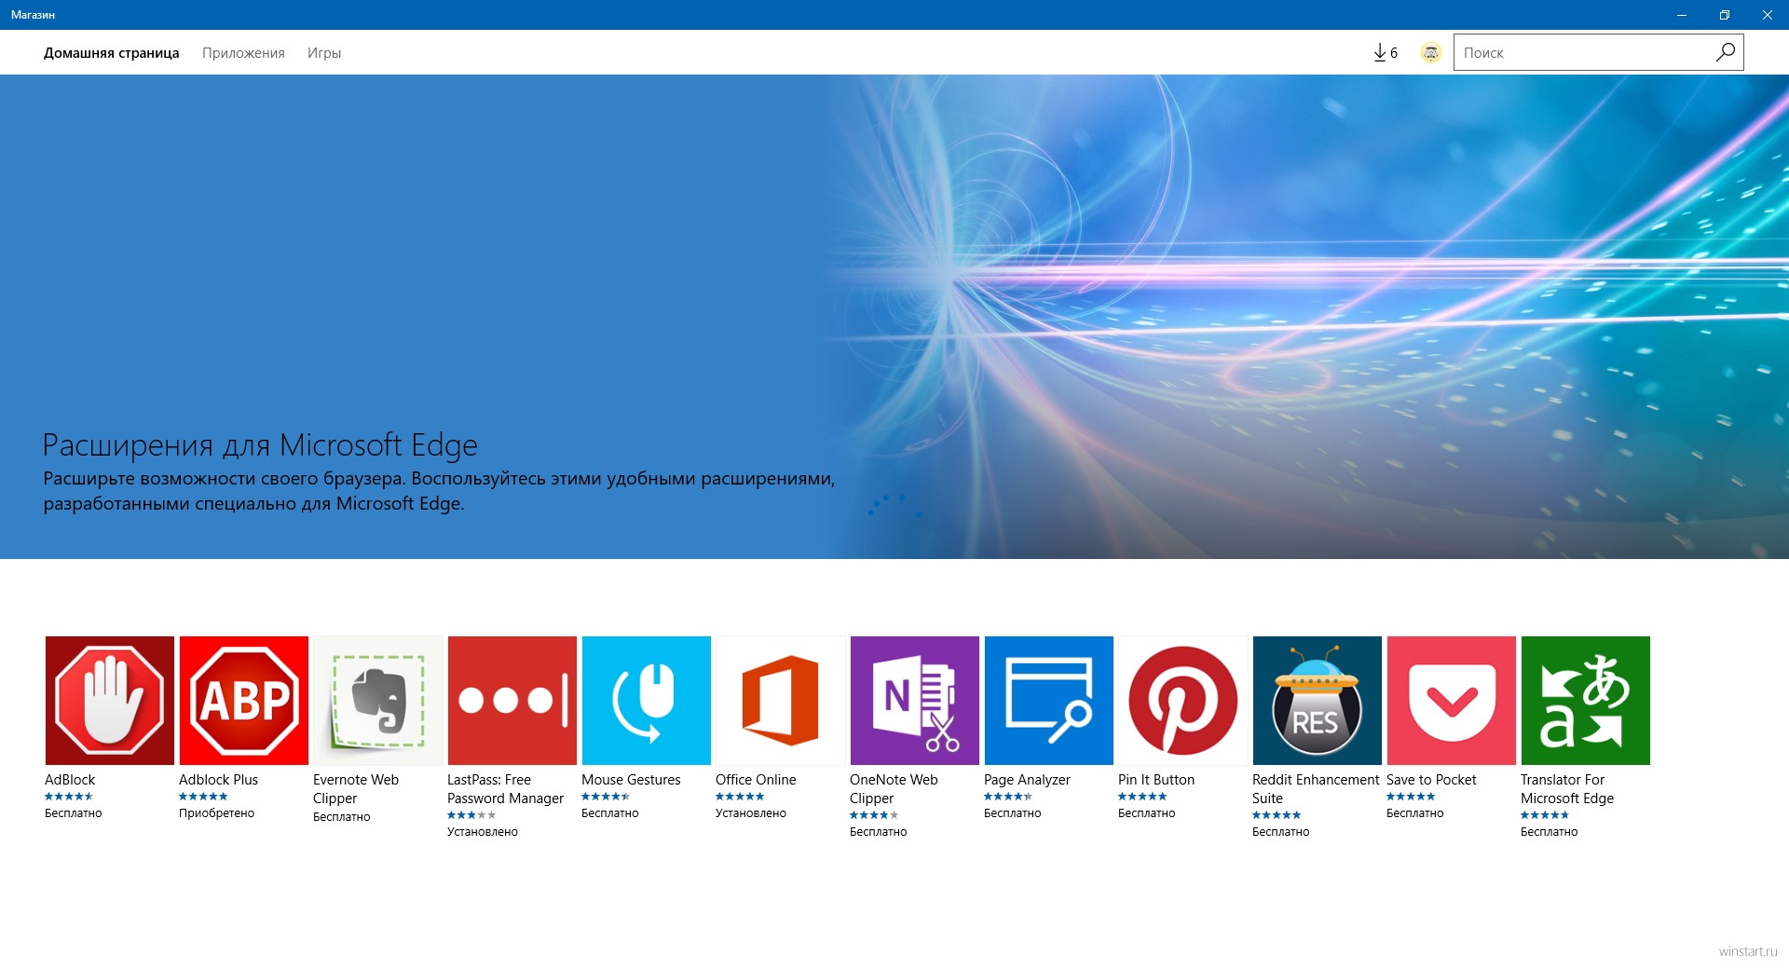1789x969 pixels.
Task: Click the Mouse Gestures title
Action: pyautogui.click(x=631, y=780)
